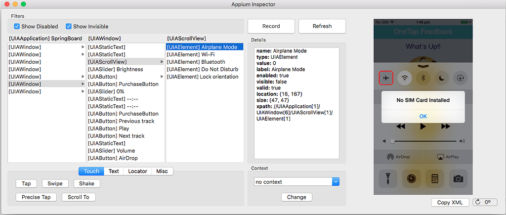Screen dimensions: 506x215
Task: Click the Refresh button
Action: [322, 26]
